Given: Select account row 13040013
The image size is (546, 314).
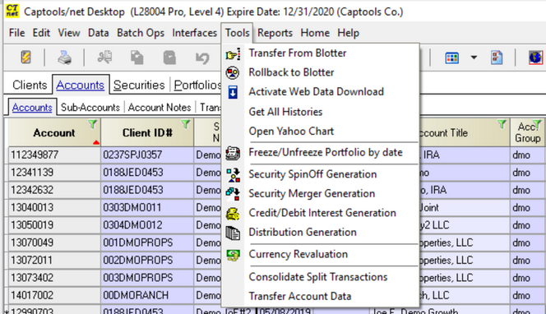Looking at the screenshot, I should pyautogui.click(x=54, y=207).
